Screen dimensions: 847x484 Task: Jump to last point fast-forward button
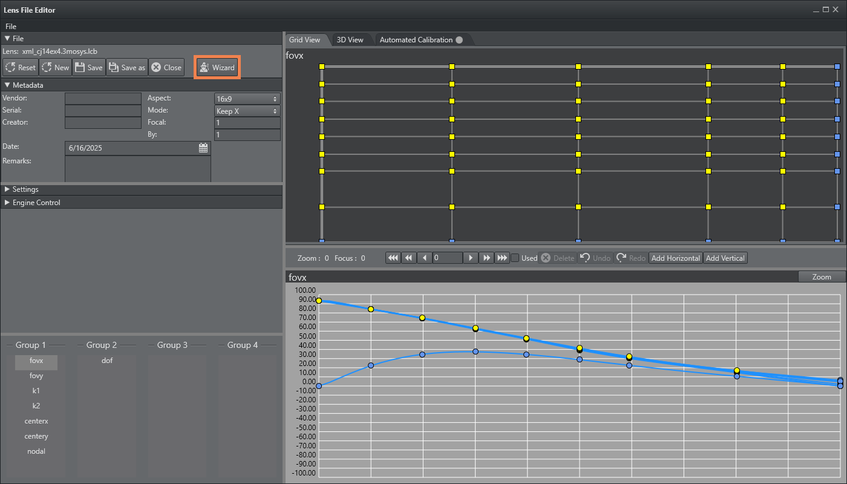pyautogui.click(x=502, y=258)
